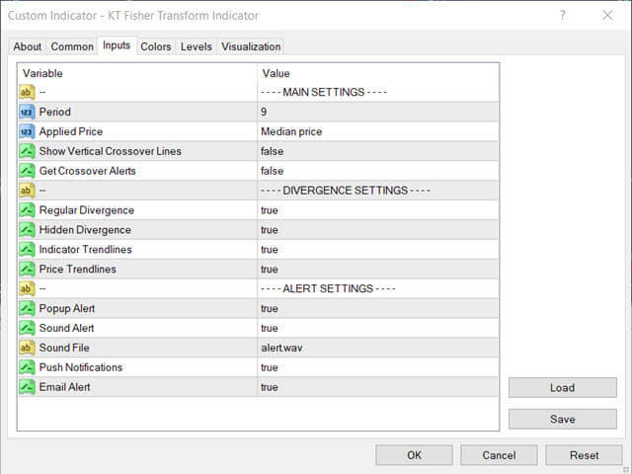The image size is (632, 474).
Task: Select the Price Trendlines label
Action: tap(77, 270)
